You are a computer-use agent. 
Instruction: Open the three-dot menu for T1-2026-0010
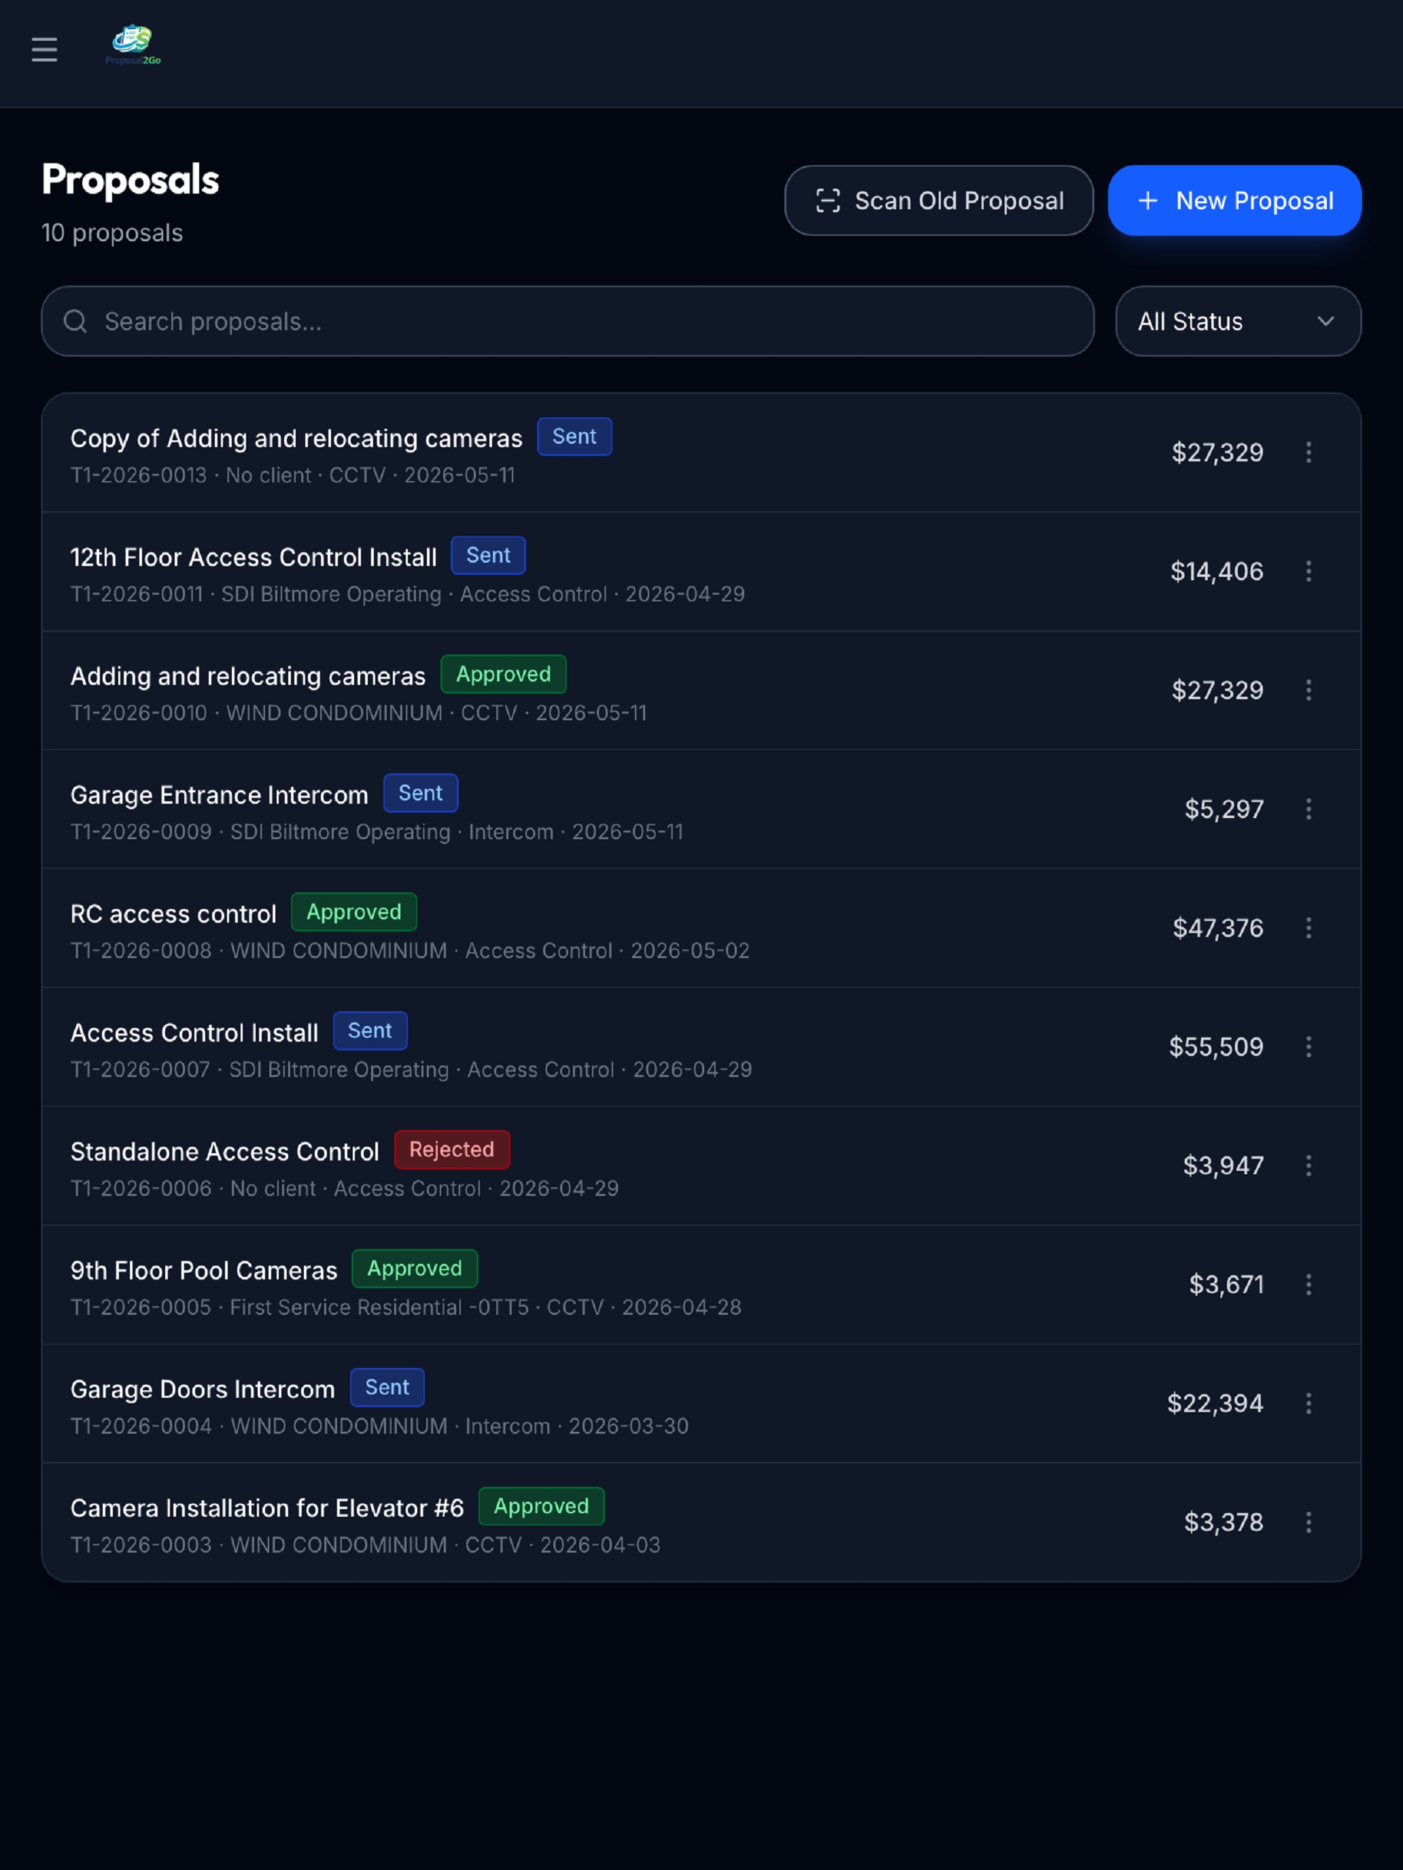click(x=1309, y=690)
